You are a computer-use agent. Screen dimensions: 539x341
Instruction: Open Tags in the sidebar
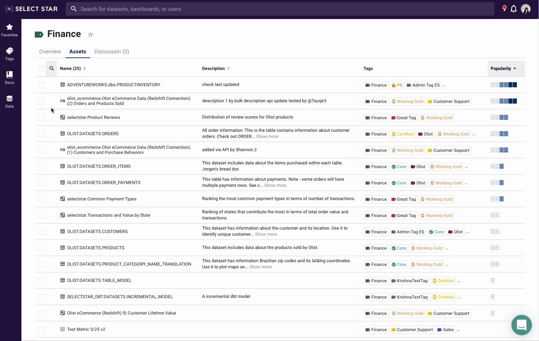pos(10,54)
